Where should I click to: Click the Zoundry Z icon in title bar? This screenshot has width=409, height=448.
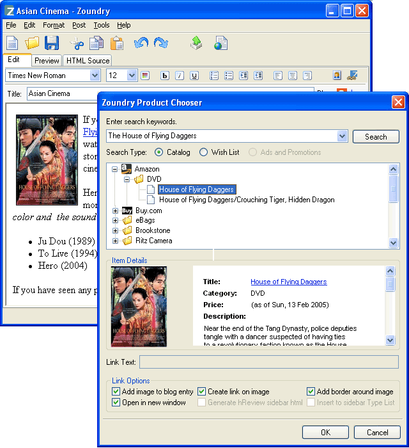(10, 12)
